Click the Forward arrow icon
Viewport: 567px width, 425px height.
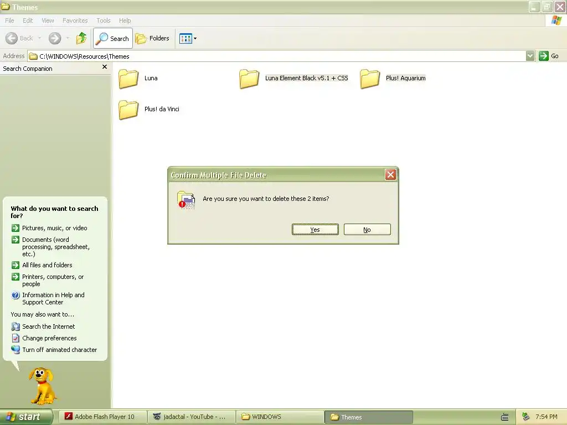[x=55, y=38]
